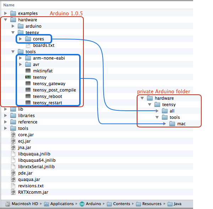Expand the examples folder triangle
Screen dimensions: 213x209
pyautogui.click(x=5, y=13)
